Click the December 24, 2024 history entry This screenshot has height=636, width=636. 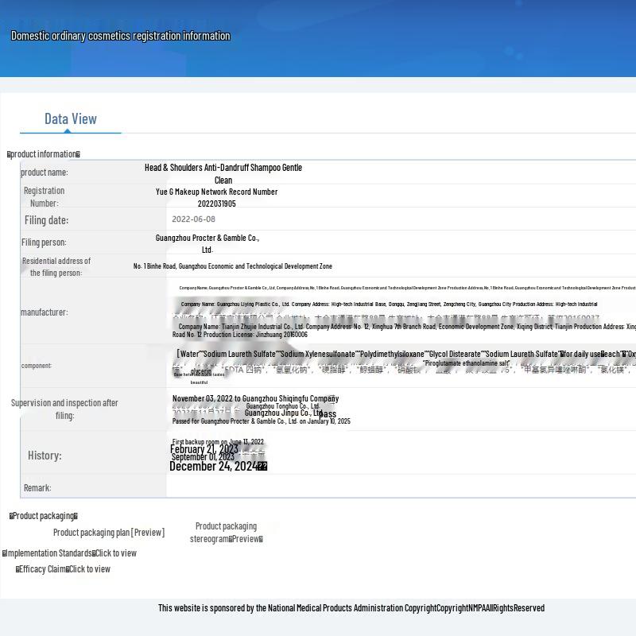[x=213, y=467]
